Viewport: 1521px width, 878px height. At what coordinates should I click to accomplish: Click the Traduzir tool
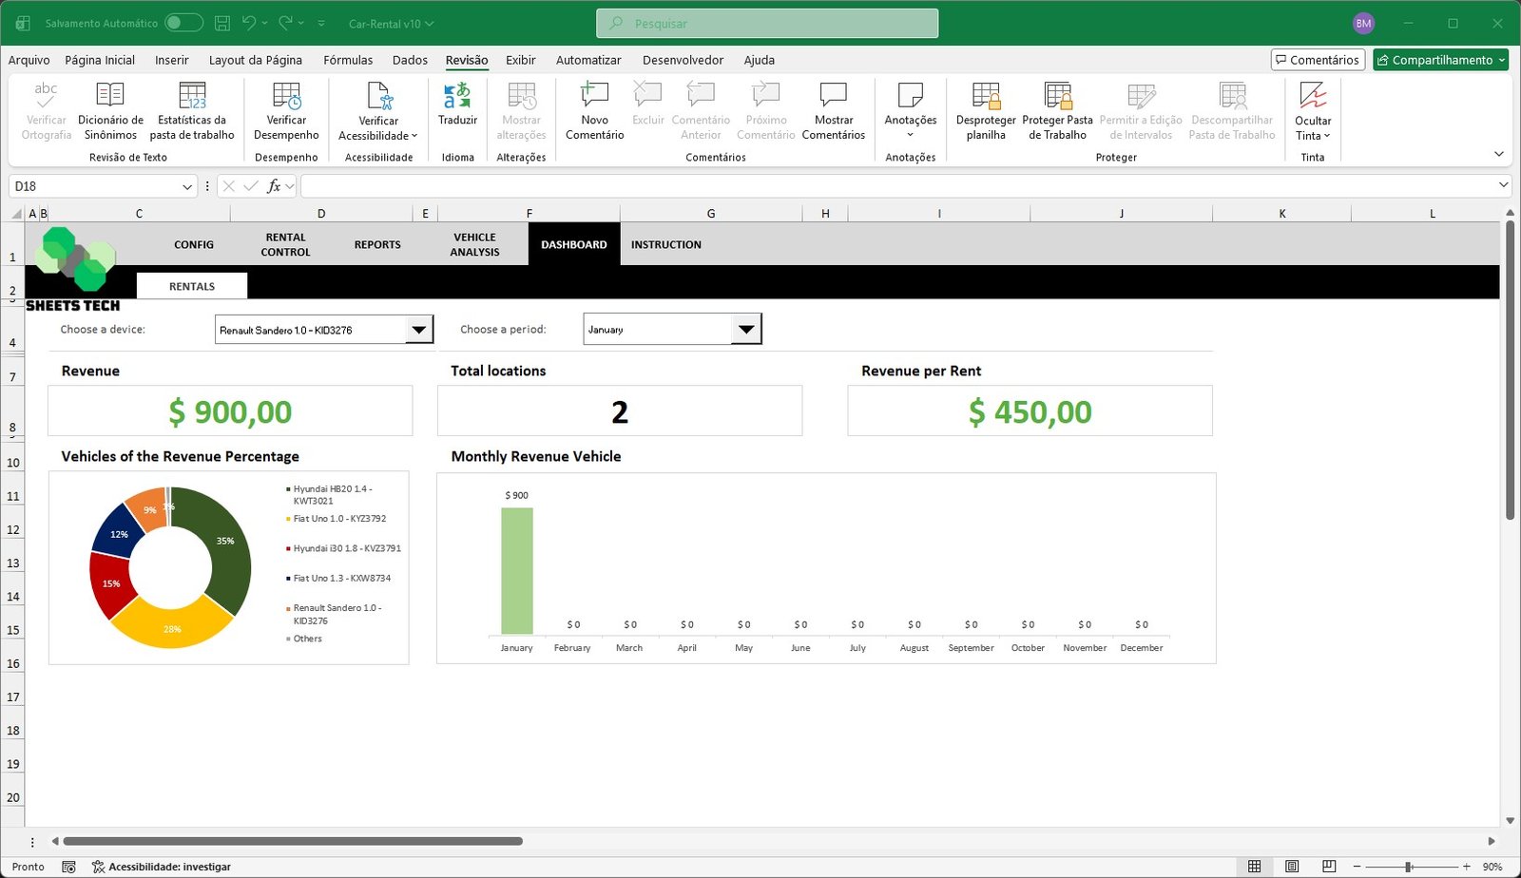tap(457, 109)
